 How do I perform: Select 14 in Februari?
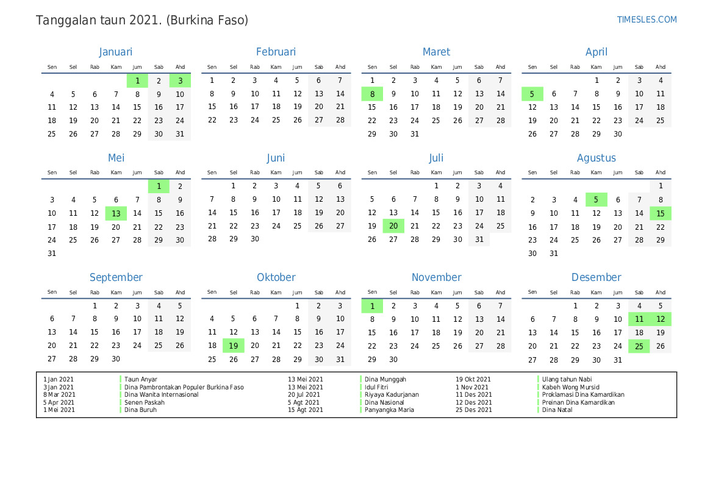tap(340, 94)
